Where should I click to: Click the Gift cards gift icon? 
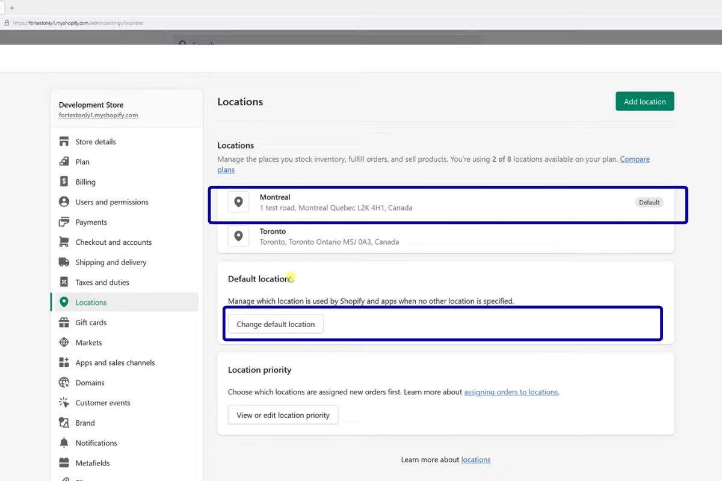64,322
